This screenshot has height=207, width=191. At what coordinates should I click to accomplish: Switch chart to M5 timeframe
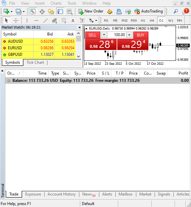(x=115, y=21)
